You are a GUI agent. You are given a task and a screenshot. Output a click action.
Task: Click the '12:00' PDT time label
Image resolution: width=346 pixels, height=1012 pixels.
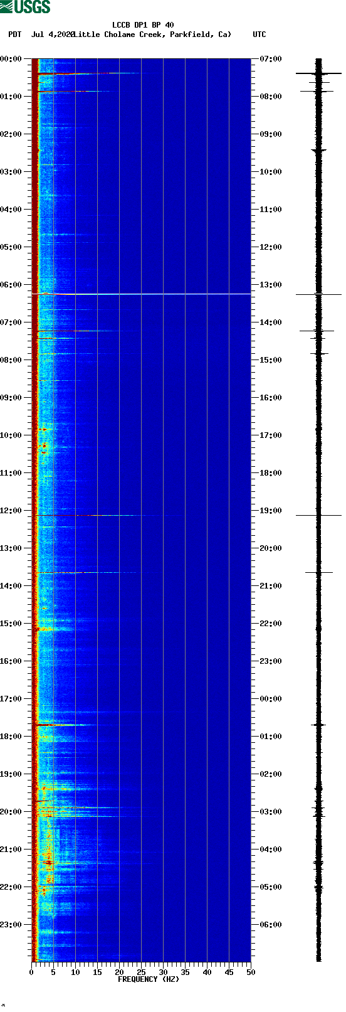(x=11, y=511)
